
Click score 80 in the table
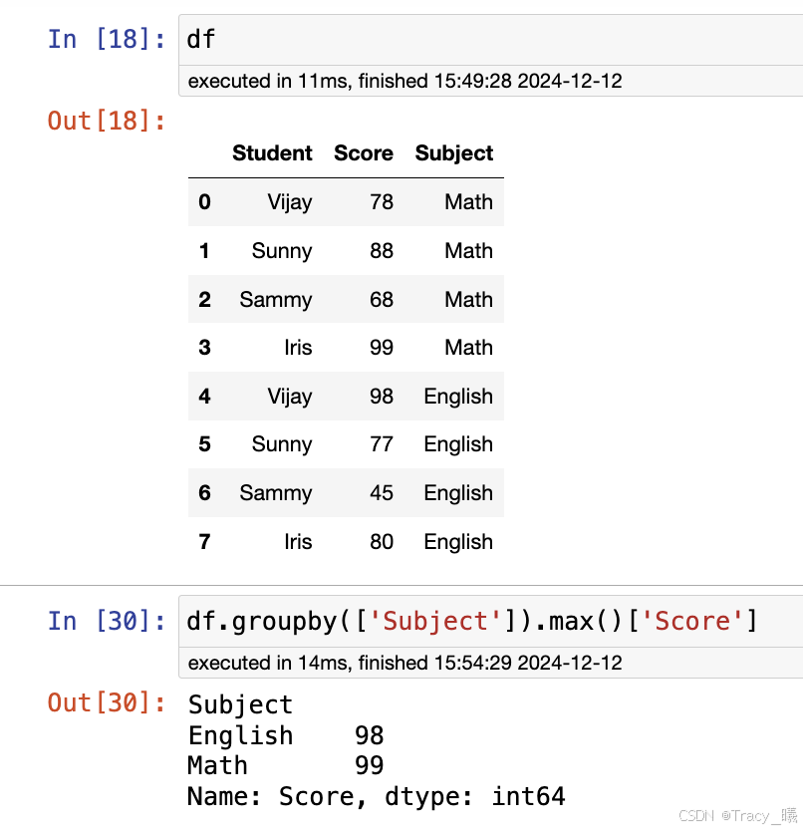point(382,542)
